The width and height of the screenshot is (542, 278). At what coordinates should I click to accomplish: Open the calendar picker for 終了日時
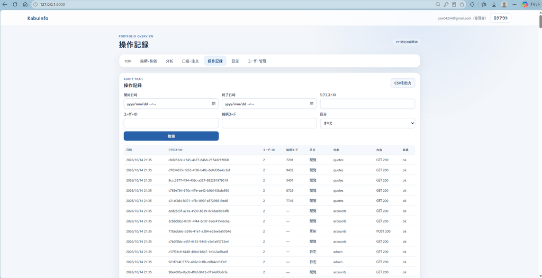coord(312,104)
